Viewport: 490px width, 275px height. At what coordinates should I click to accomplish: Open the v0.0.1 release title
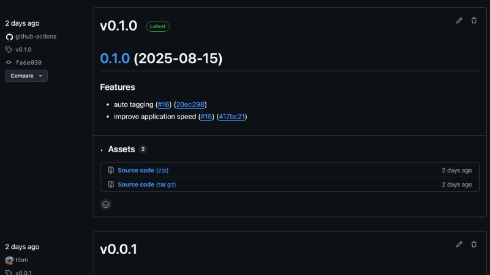coord(119,249)
